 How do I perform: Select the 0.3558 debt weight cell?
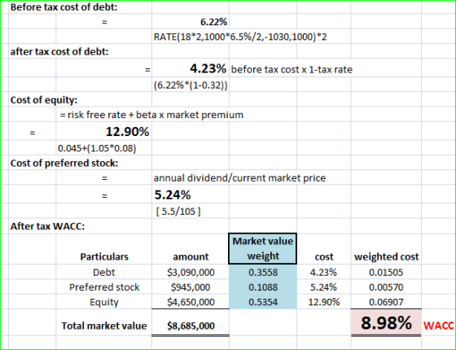[x=263, y=272]
